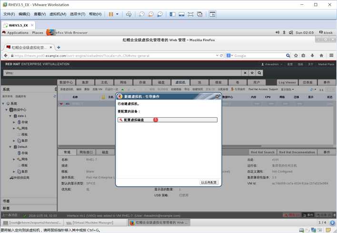Open the volume icon in the GNOME panel
The image size is (337, 233).
(278, 32)
